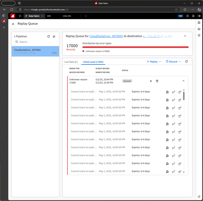This screenshot has width=203, height=201.
Task: Click the browser address bar URL
Action: coord(46,9)
